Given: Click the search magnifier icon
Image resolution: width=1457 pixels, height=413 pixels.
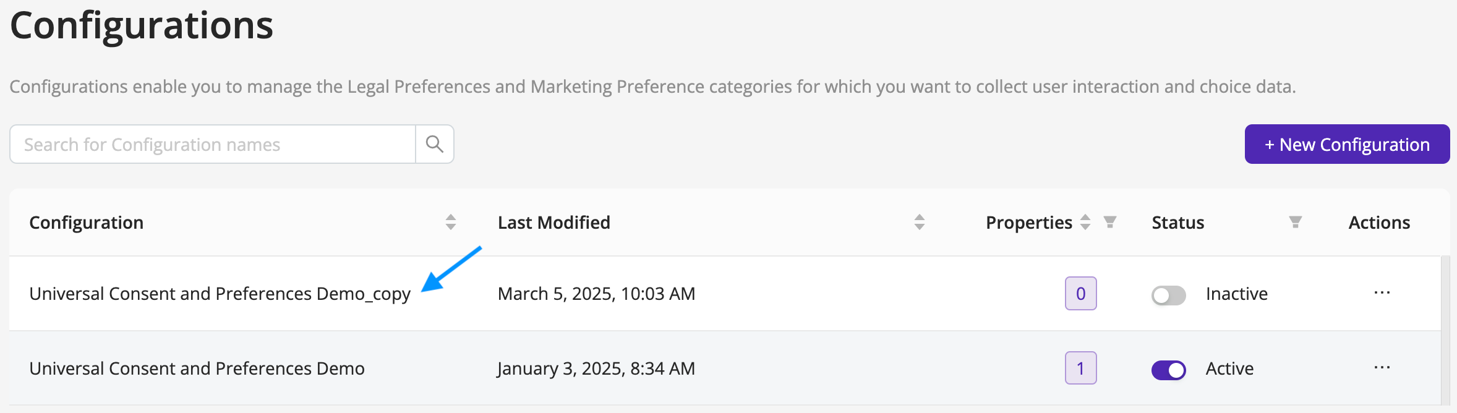Looking at the screenshot, I should pyautogui.click(x=435, y=144).
